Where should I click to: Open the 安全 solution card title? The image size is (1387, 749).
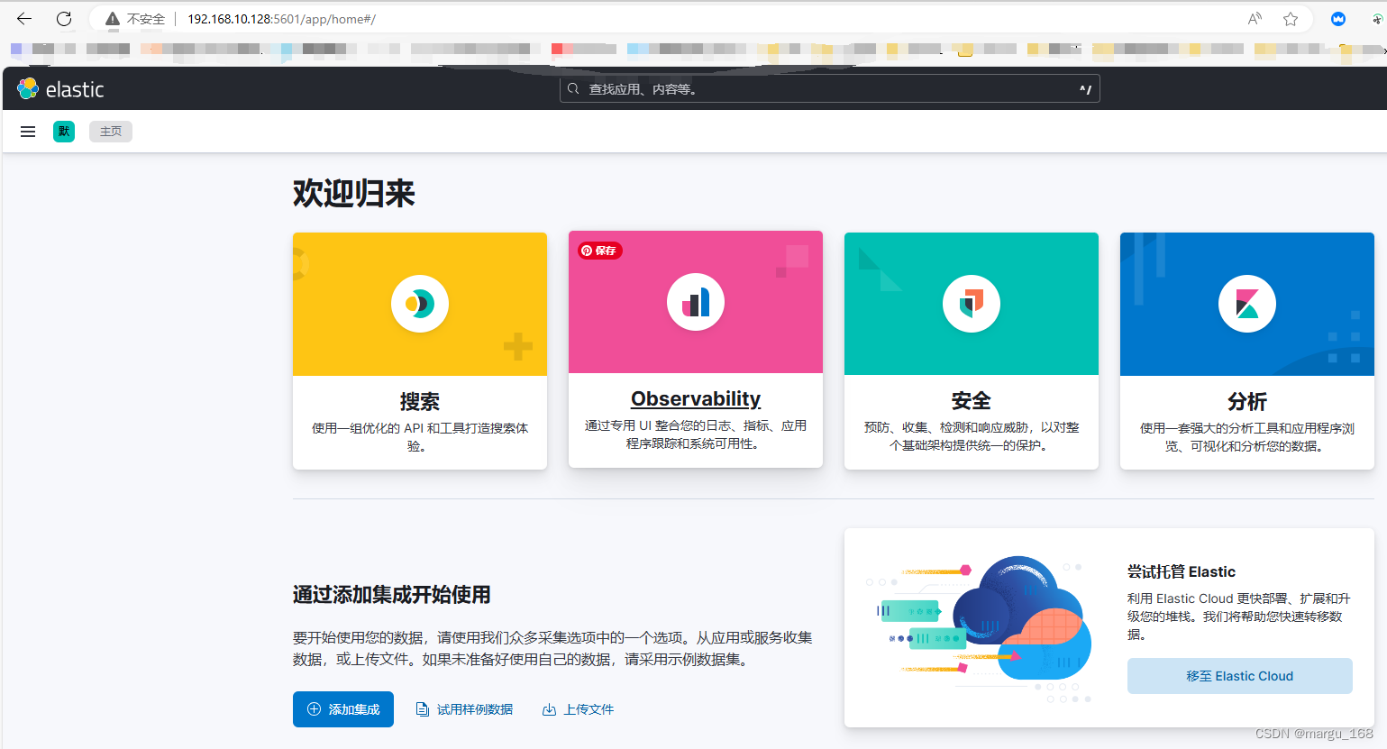tap(972, 401)
